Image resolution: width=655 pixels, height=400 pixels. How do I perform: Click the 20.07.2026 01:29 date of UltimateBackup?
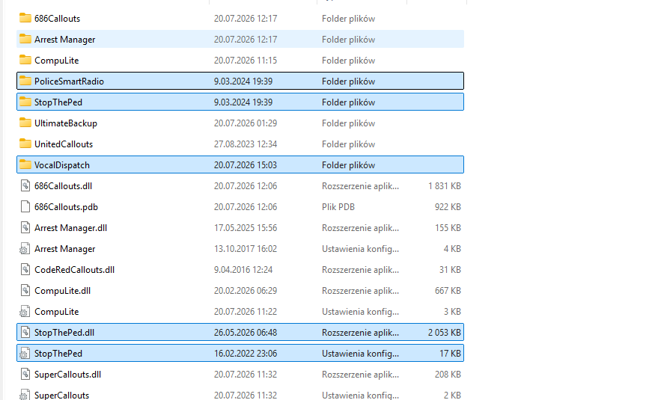point(246,123)
